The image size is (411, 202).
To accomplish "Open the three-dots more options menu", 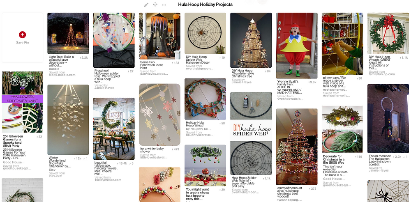I will click(164, 5).
